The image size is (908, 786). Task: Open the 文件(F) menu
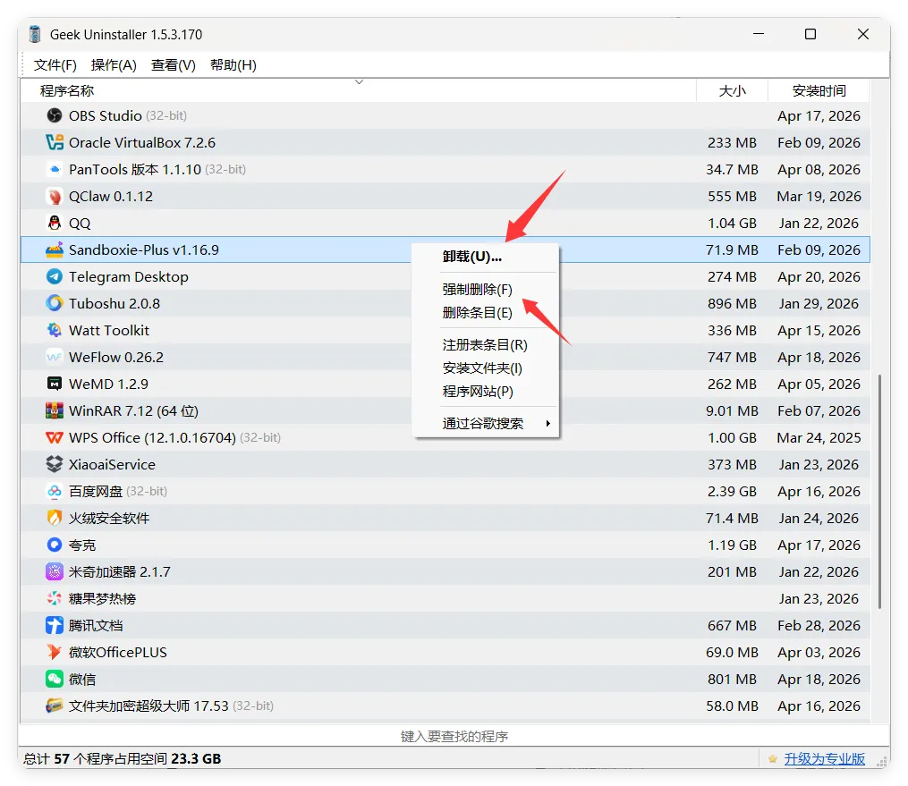[x=55, y=64]
